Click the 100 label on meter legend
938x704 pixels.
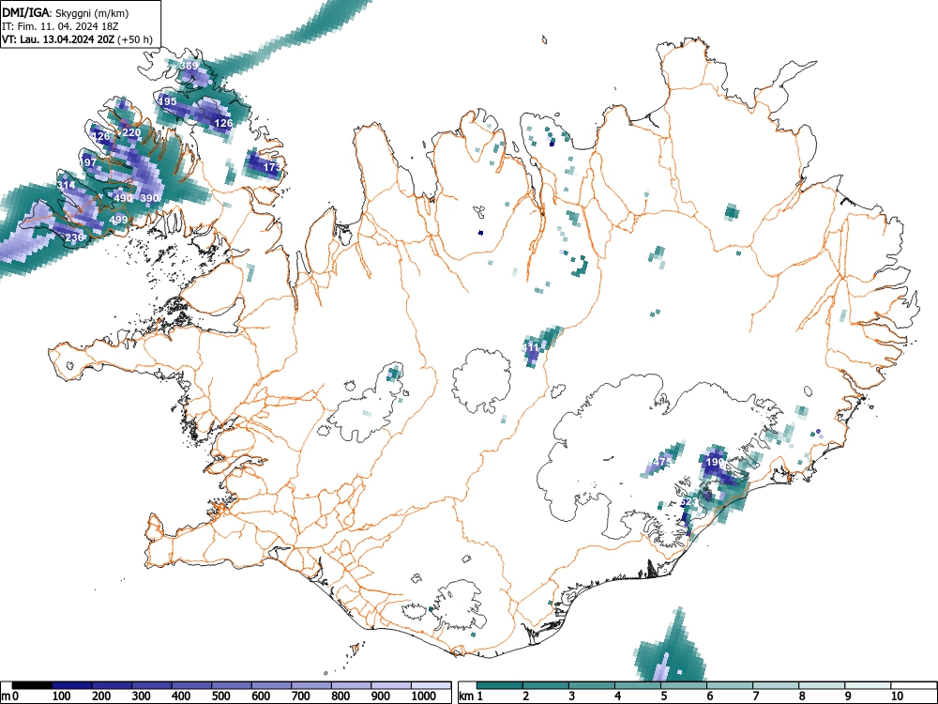coord(61,696)
